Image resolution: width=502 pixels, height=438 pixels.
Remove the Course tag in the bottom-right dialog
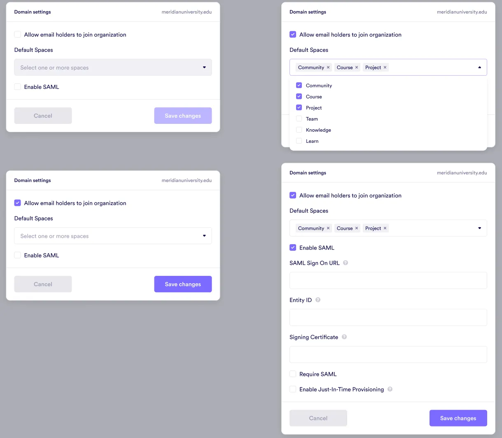(357, 228)
